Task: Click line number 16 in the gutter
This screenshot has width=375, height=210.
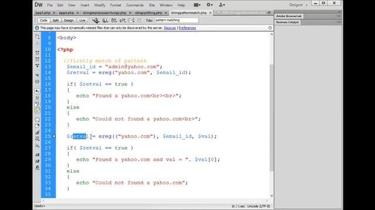Action: (x=48, y=84)
